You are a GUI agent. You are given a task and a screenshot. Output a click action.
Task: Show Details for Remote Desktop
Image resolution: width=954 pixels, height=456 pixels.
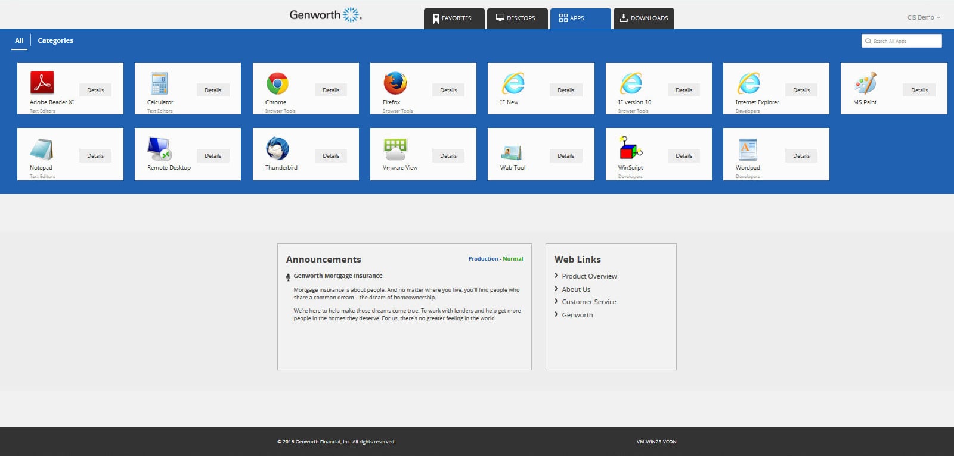click(213, 156)
